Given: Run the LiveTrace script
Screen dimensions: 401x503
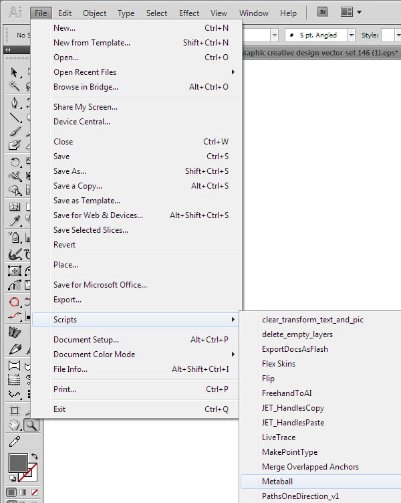Looking at the screenshot, I should [x=321, y=437].
